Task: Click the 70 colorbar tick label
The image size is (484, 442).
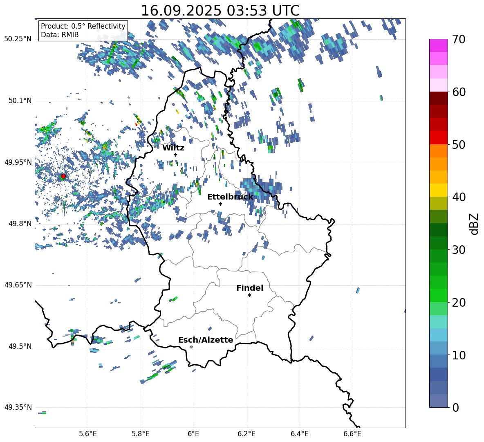Action: click(459, 39)
